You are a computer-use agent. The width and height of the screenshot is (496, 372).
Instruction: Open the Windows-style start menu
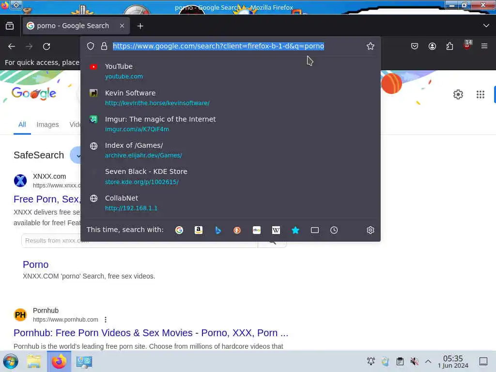pyautogui.click(x=11, y=361)
